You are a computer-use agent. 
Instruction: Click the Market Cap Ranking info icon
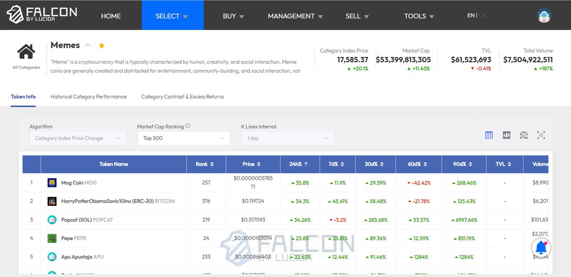pos(187,126)
